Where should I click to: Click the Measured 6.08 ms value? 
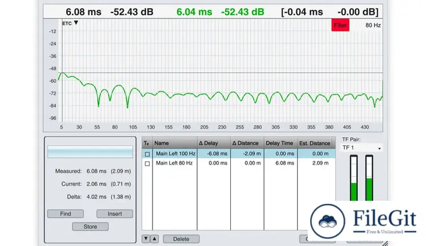point(96,171)
